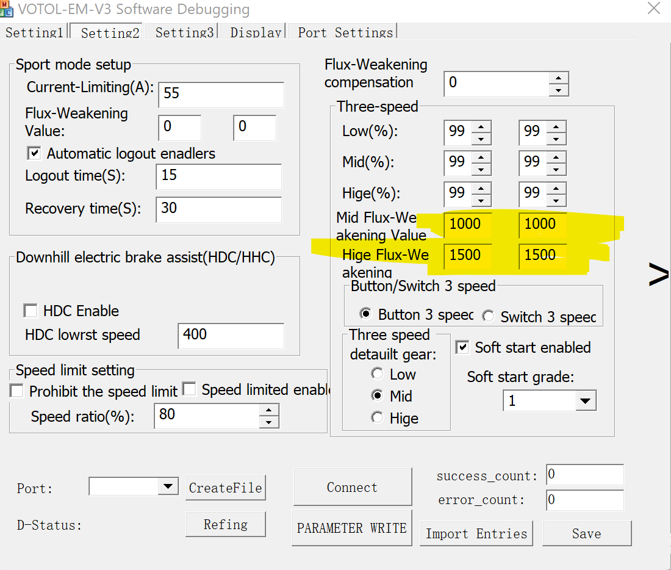Image resolution: width=671 pixels, height=570 pixels.
Task: Uncheck Soft start enabled
Action: (463, 347)
